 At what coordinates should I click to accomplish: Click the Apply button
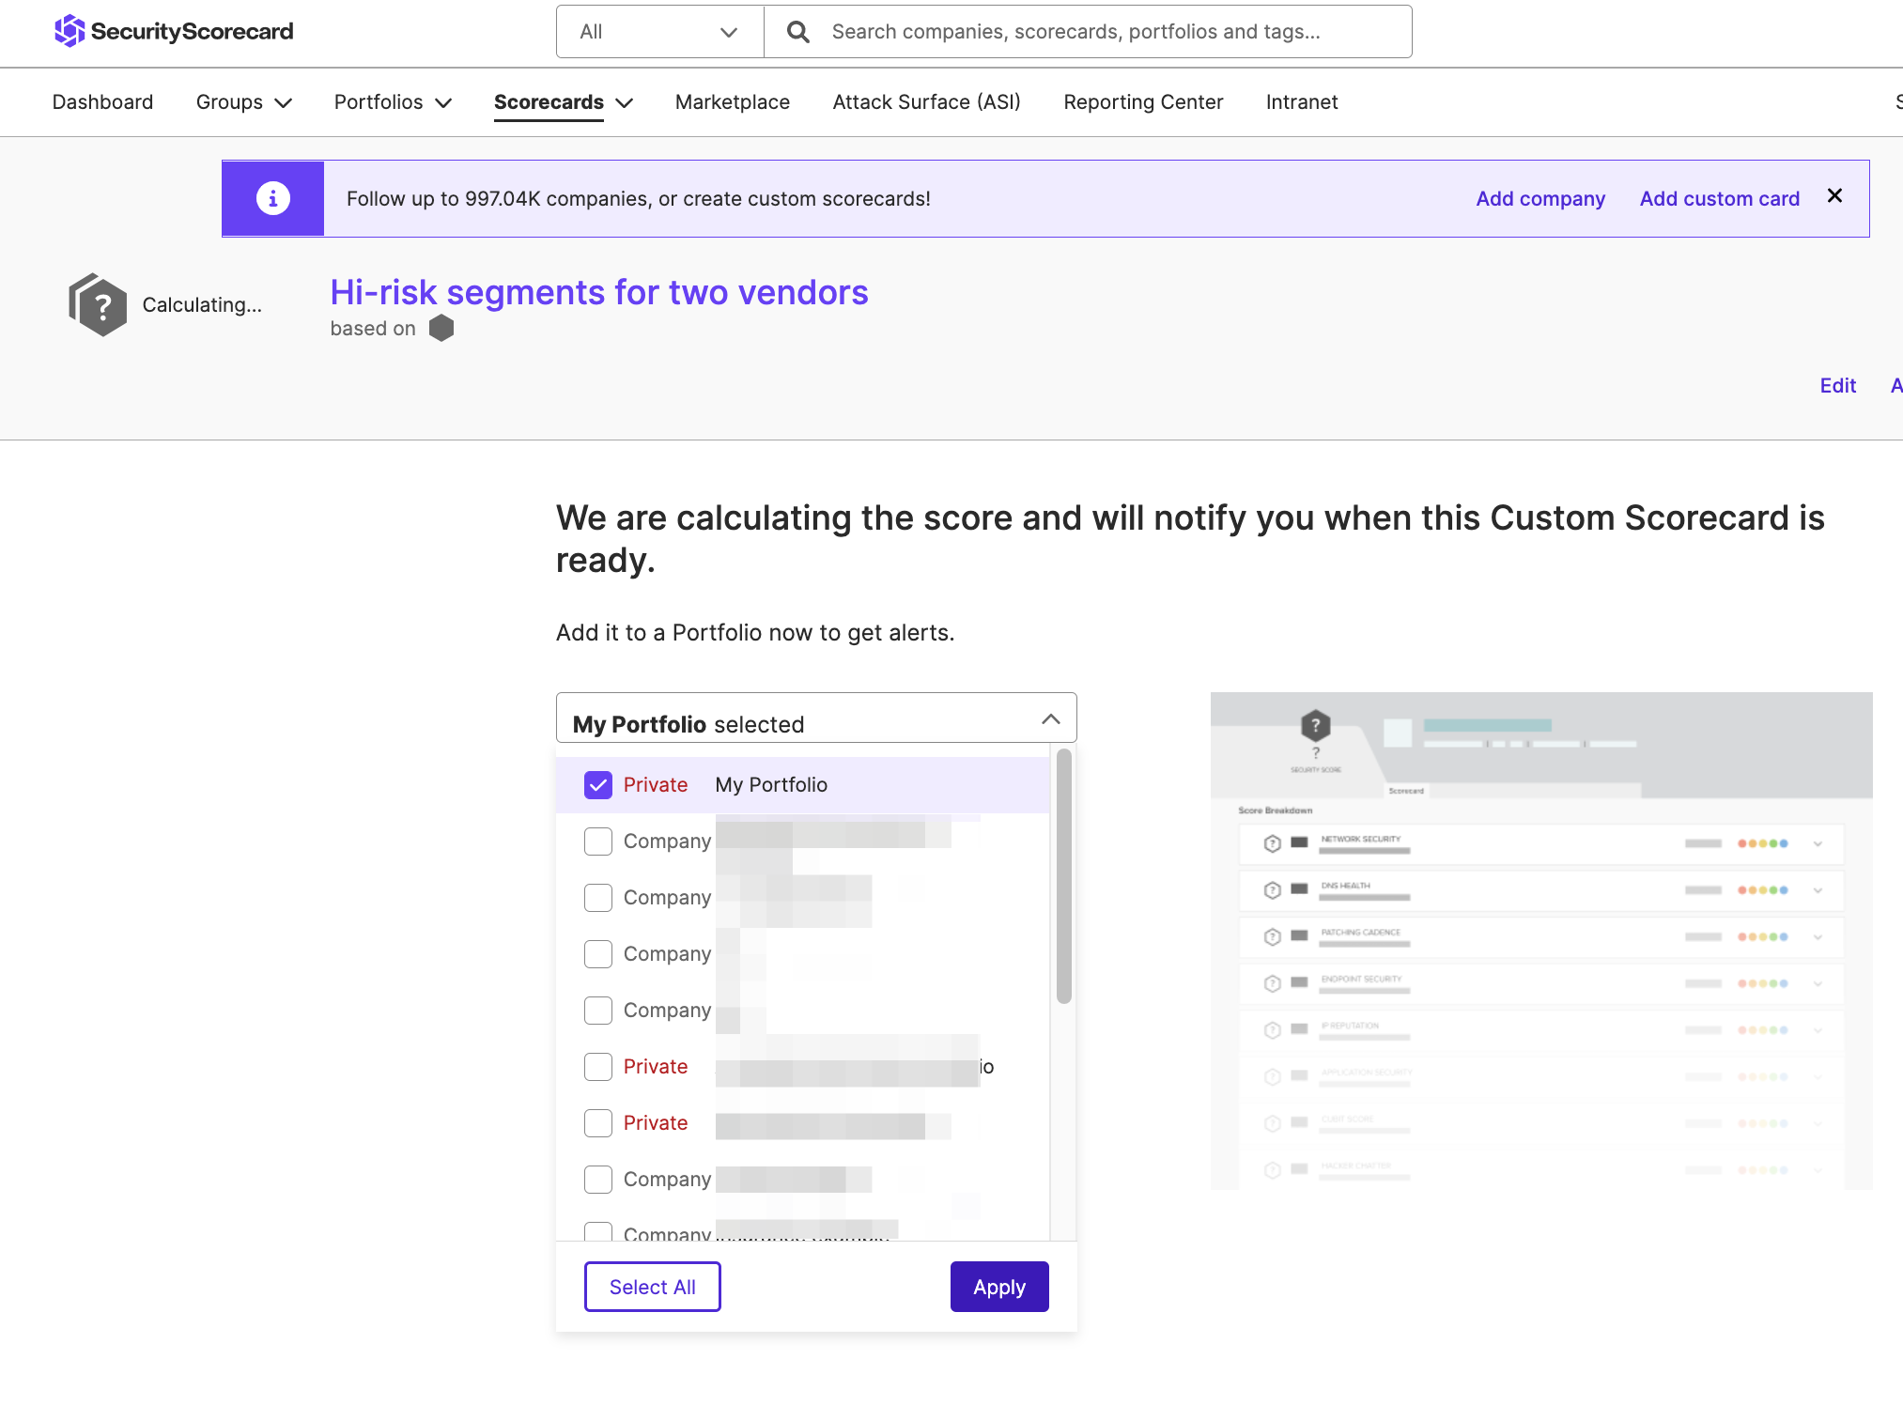click(999, 1287)
